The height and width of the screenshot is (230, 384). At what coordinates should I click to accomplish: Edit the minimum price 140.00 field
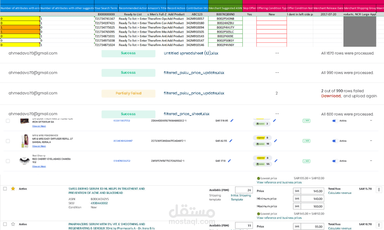[x=312, y=199]
